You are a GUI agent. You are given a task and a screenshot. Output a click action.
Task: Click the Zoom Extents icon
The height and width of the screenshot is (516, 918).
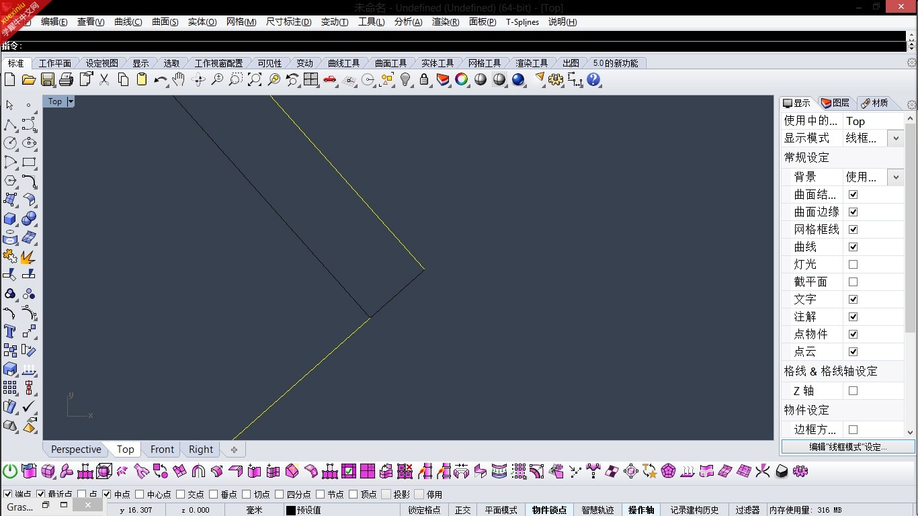255,79
